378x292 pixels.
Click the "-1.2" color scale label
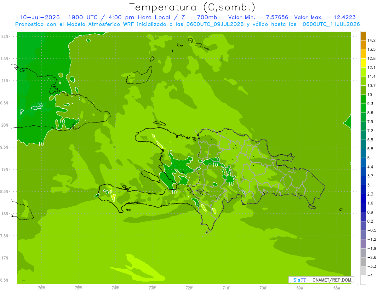[x=371, y=239]
